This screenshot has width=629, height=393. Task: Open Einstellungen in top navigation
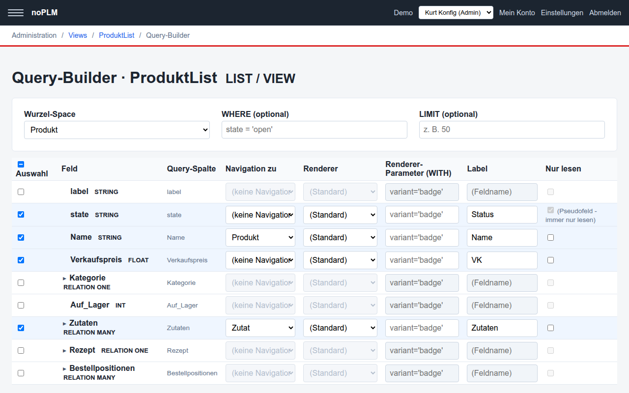coord(562,13)
